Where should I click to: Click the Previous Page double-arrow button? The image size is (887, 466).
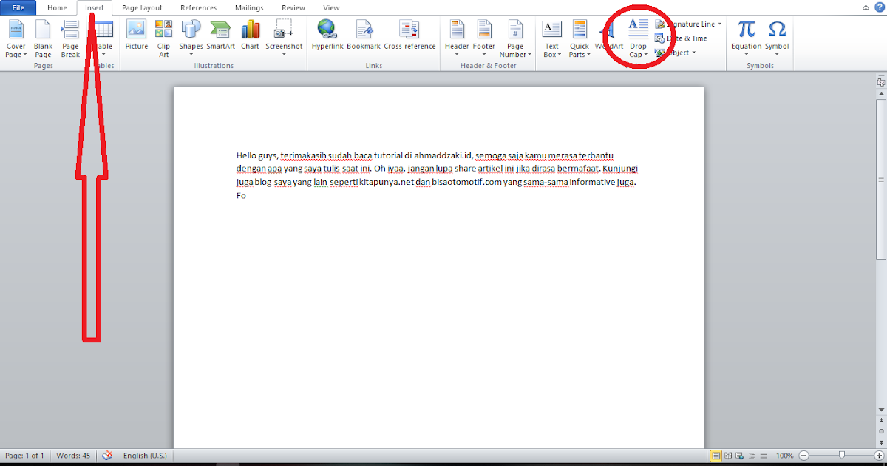point(880,419)
